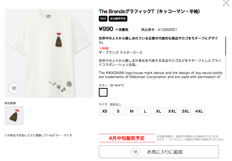This screenshot has height=161, width=232.
Task: Click the description scrollbar
Action: pyautogui.click(x=226, y=46)
